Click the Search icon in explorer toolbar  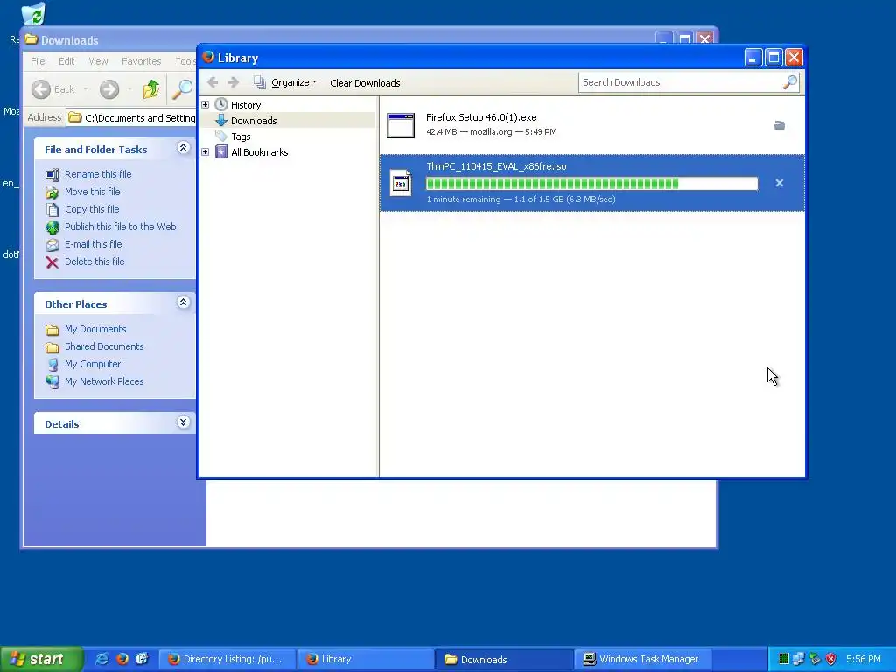pyautogui.click(x=182, y=89)
